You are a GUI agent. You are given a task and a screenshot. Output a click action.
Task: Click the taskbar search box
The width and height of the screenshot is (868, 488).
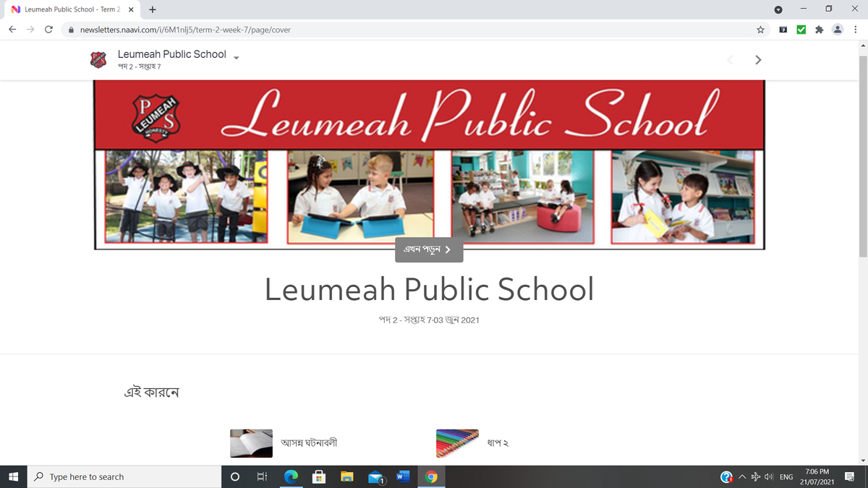[x=124, y=476]
